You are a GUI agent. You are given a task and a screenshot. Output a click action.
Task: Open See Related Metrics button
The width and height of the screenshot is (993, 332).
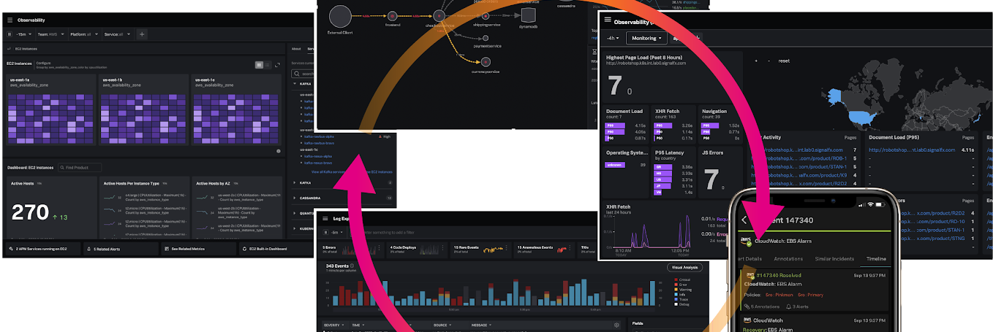coord(199,249)
